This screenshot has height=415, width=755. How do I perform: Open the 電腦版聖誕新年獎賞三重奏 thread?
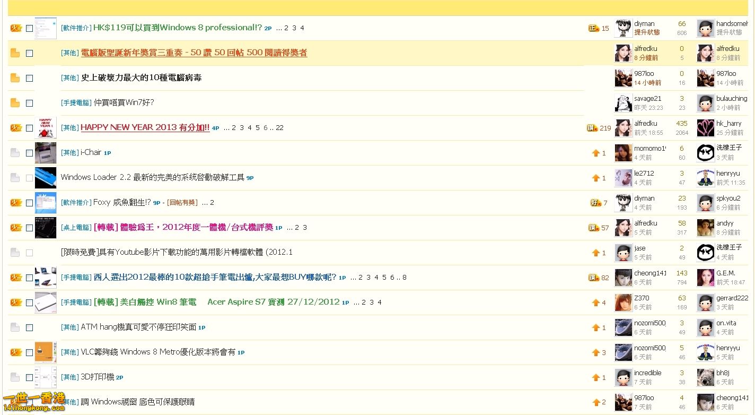(194, 53)
